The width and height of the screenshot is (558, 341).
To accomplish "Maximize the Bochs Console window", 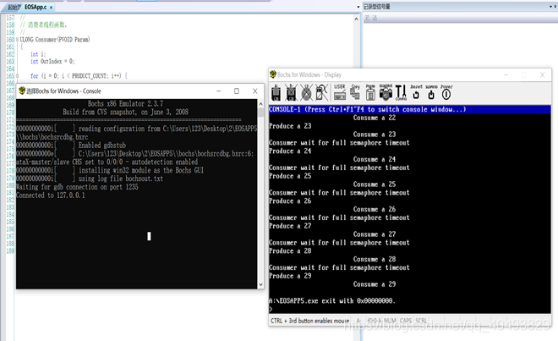I will [236, 91].
